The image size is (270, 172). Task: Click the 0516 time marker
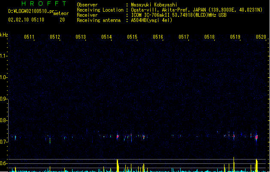(158, 37)
